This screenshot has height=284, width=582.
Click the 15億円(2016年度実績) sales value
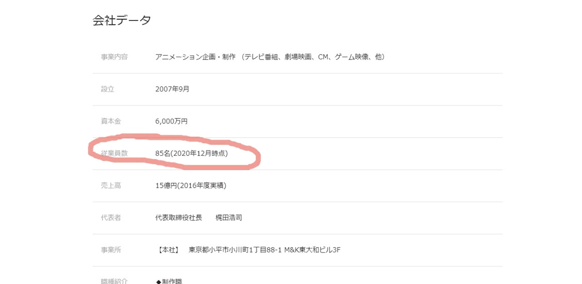(191, 185)
